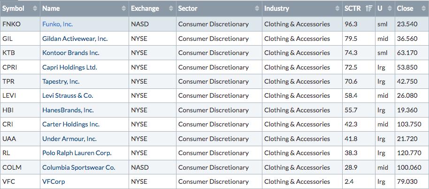This screenshot has height=189, width=429.
Task: Toggle the SCTR sort order icon
Action: point(369,8)
